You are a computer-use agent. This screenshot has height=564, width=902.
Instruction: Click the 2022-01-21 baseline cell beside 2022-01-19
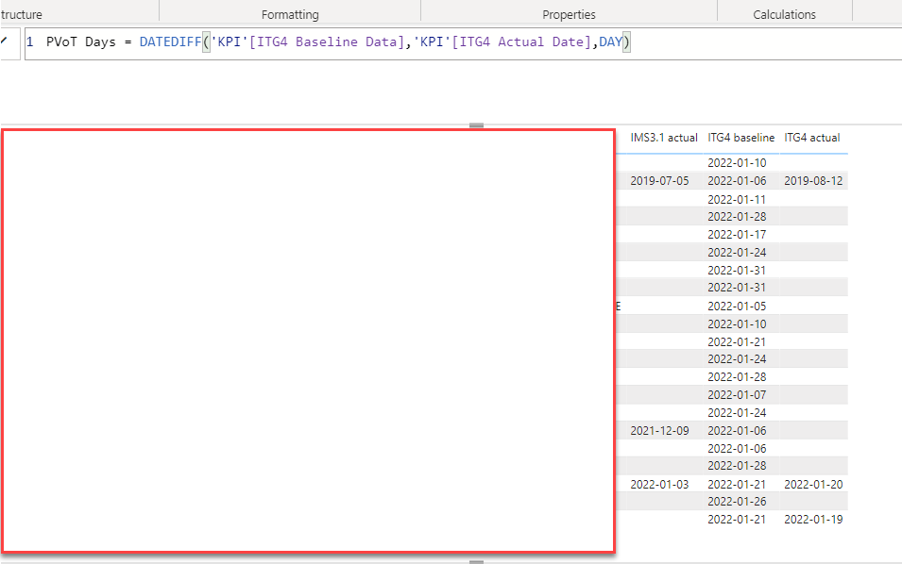[737, 520]
